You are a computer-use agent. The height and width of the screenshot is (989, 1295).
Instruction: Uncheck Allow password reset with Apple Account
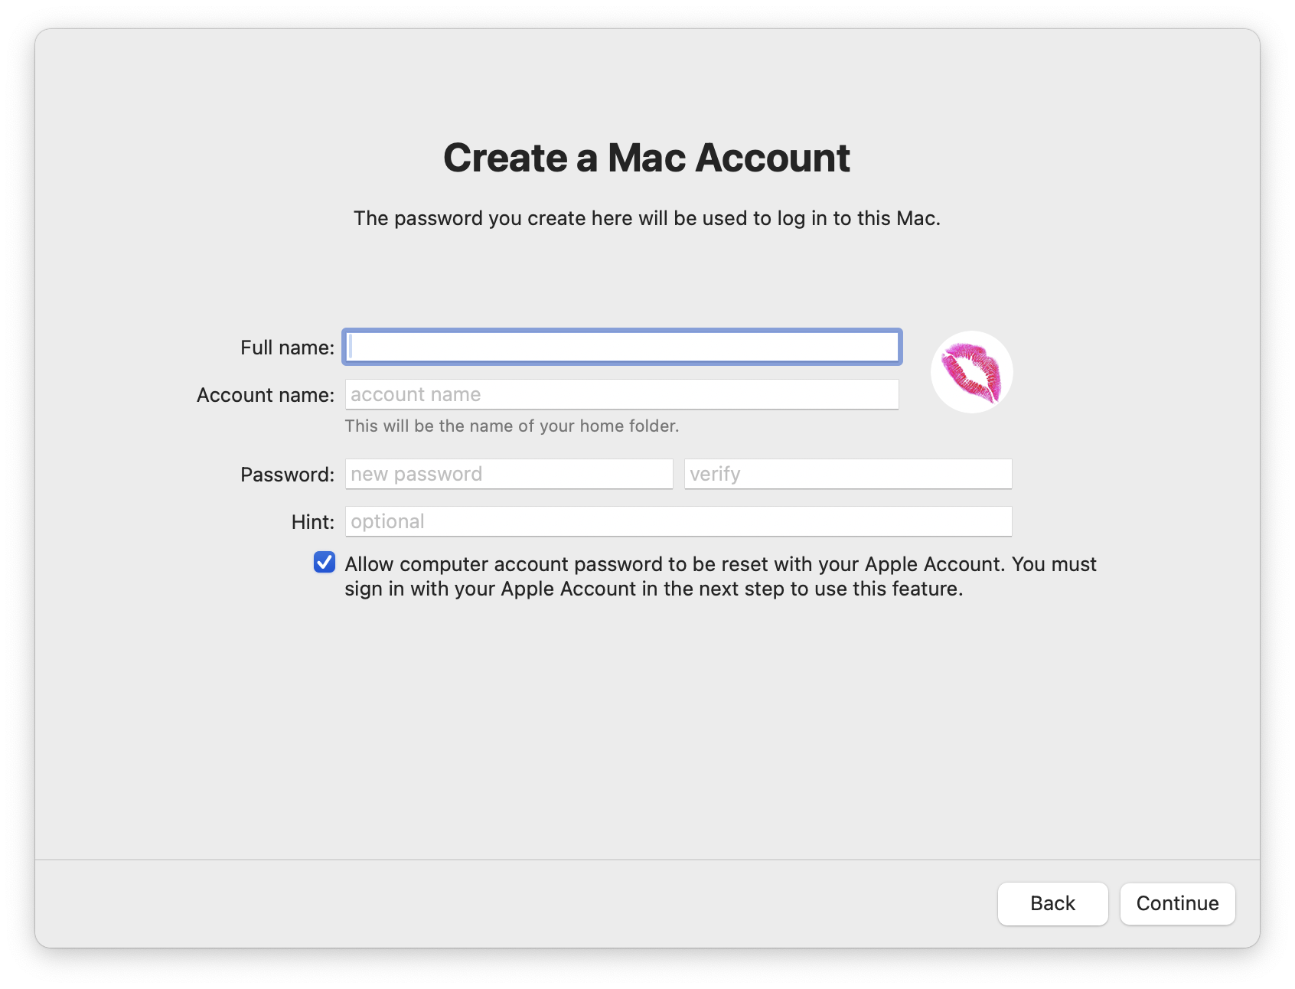[x=325, y=563]
